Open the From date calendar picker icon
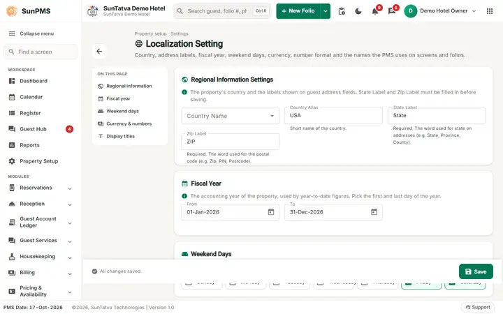Image resolution: width=503 pixels, height=314 pixels. click(271, 212)
